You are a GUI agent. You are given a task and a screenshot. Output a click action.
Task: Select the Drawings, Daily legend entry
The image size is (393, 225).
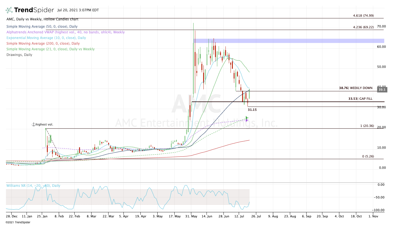tap(19, 55)
